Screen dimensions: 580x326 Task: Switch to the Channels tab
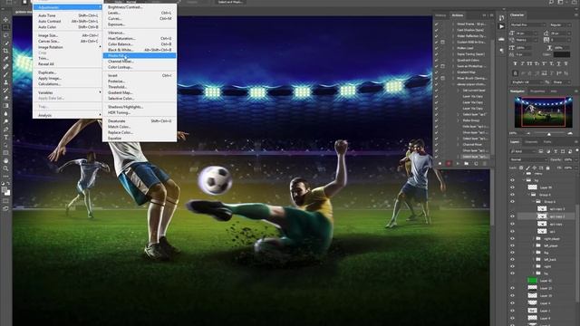(531, 142)
